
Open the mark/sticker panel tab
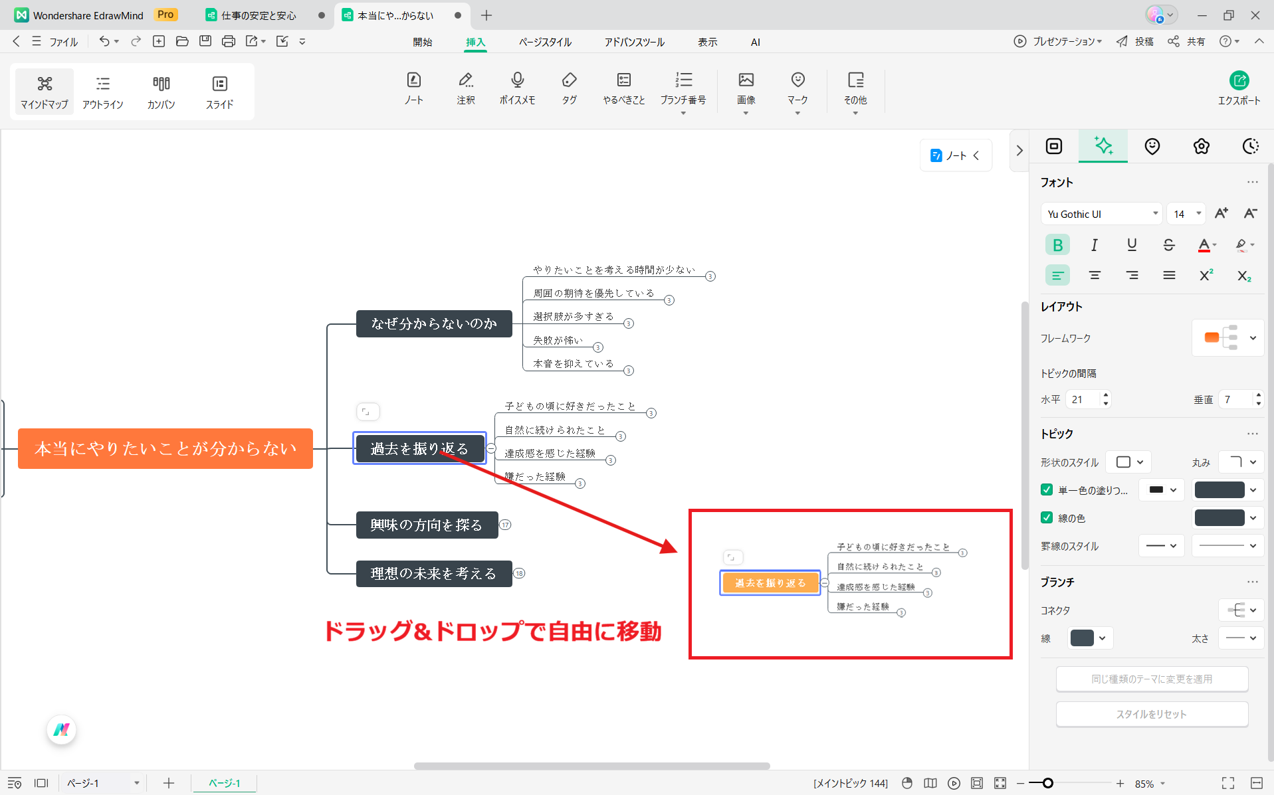click(1152, 146)
